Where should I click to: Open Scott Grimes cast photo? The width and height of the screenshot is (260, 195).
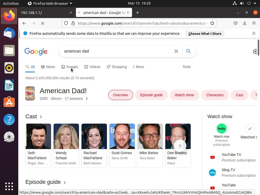122,136
